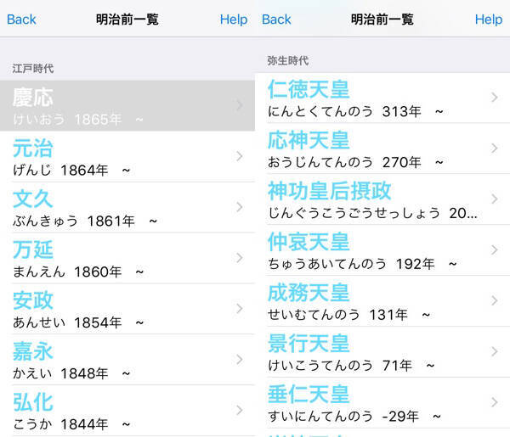Open the 垂仁天皇 list entry

click(x=374, y=403)
